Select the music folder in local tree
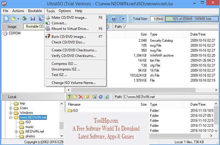 (x=30, y=127)
